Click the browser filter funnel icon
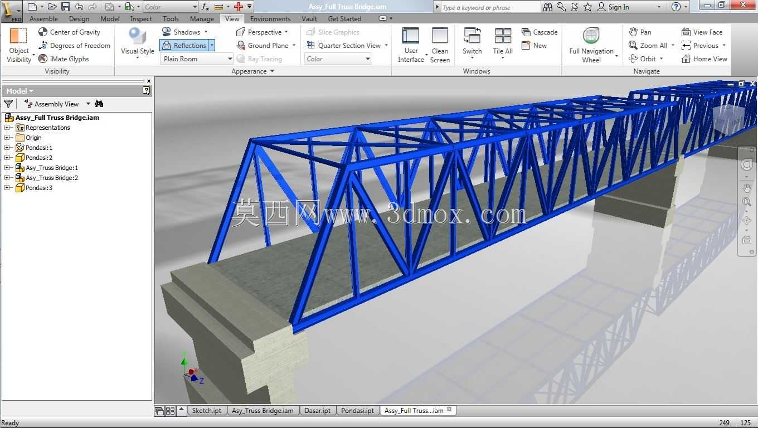 pos(8,104)
